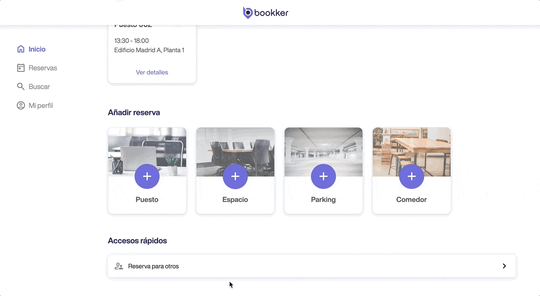Expand the Reserva para otros chevron arrow

[504, 266]
